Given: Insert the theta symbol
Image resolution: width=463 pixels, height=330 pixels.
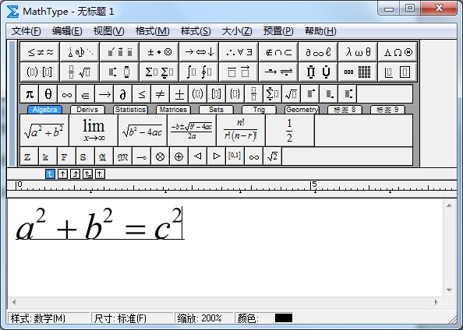Looking at the screenshot, I should pos(48,94).
